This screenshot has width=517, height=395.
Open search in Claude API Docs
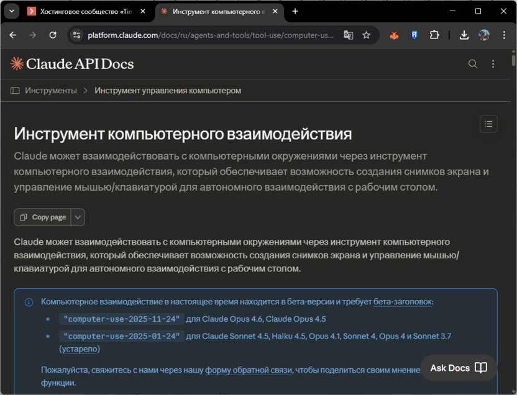(x=473, y=63)
